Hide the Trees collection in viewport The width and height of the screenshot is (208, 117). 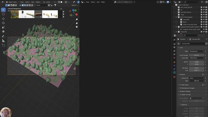click(x=204, y=15)
